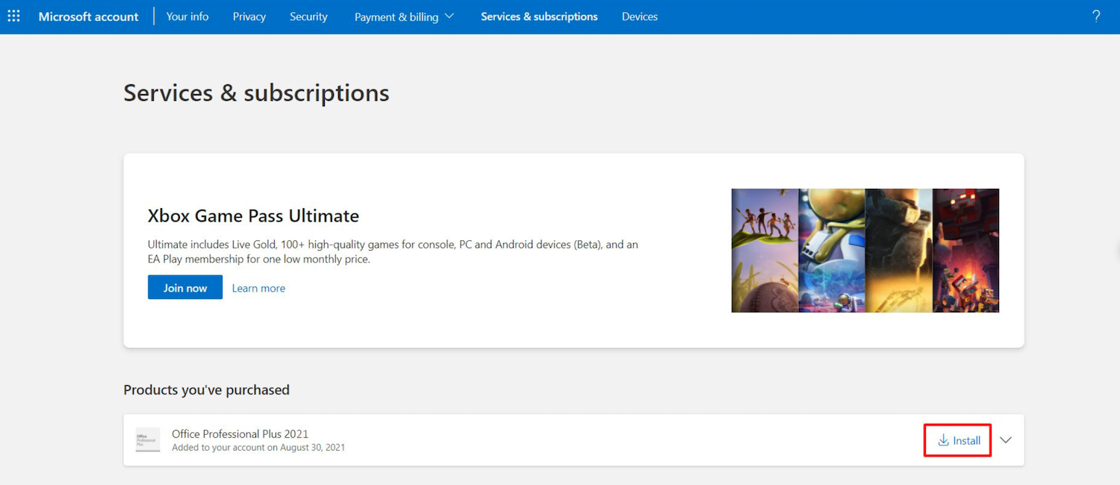Open the Learn more link
This screenshot has width=1120, height=485.
click(258, 288)
